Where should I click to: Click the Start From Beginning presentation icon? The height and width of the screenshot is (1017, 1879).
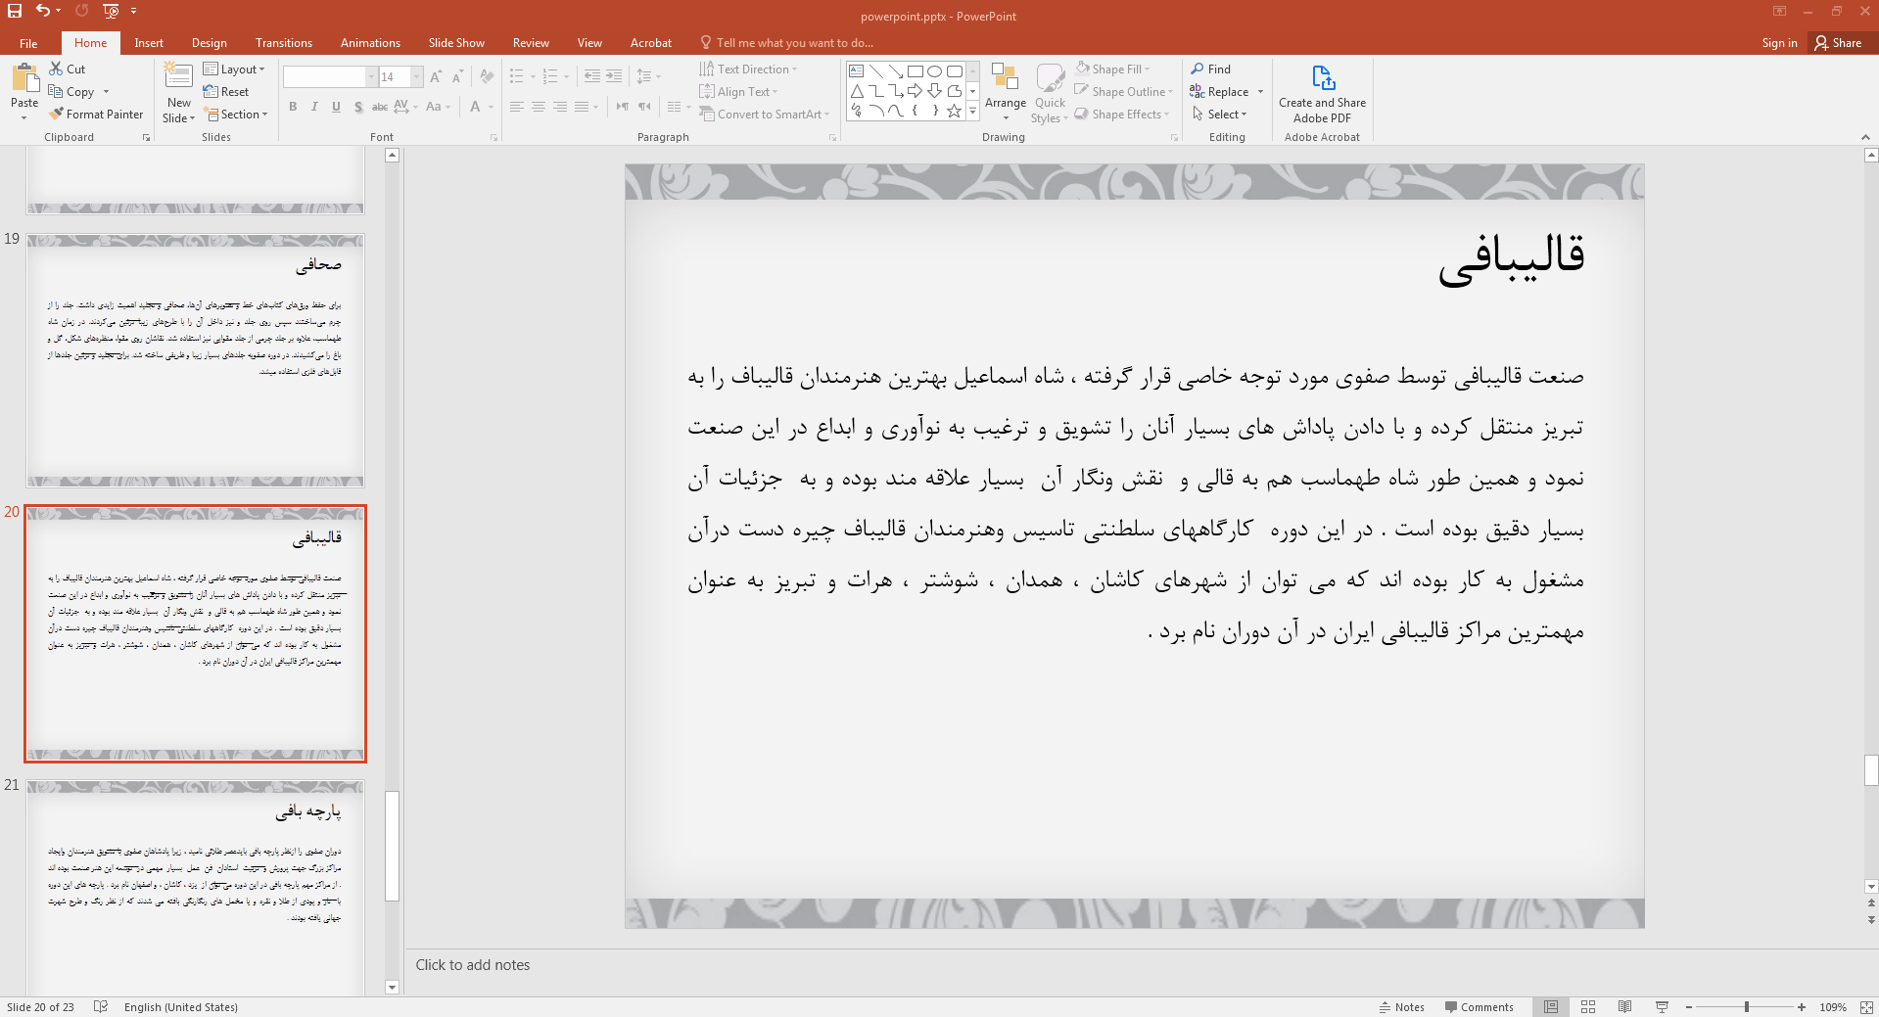[x=111, y=11]
